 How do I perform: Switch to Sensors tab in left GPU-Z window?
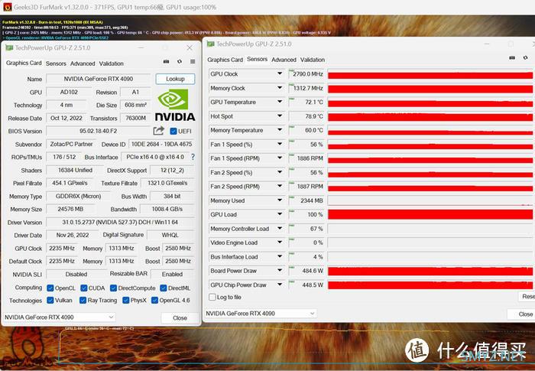tap(56, 63)
